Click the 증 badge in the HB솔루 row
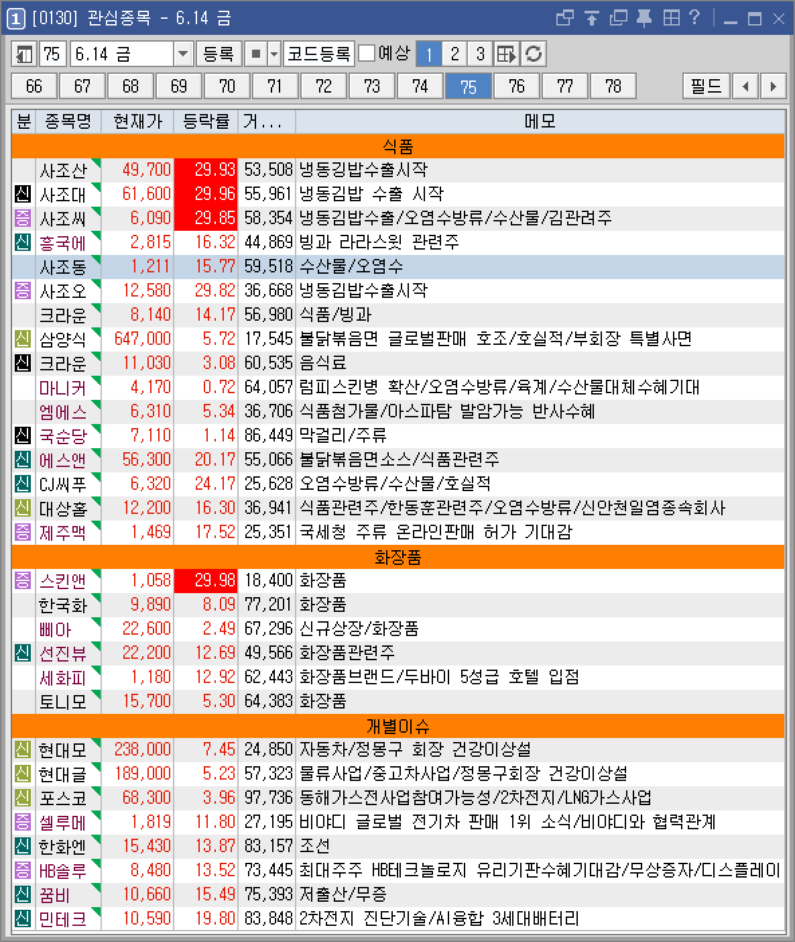Viewport: 795px width, 942px height. point(23,870)
